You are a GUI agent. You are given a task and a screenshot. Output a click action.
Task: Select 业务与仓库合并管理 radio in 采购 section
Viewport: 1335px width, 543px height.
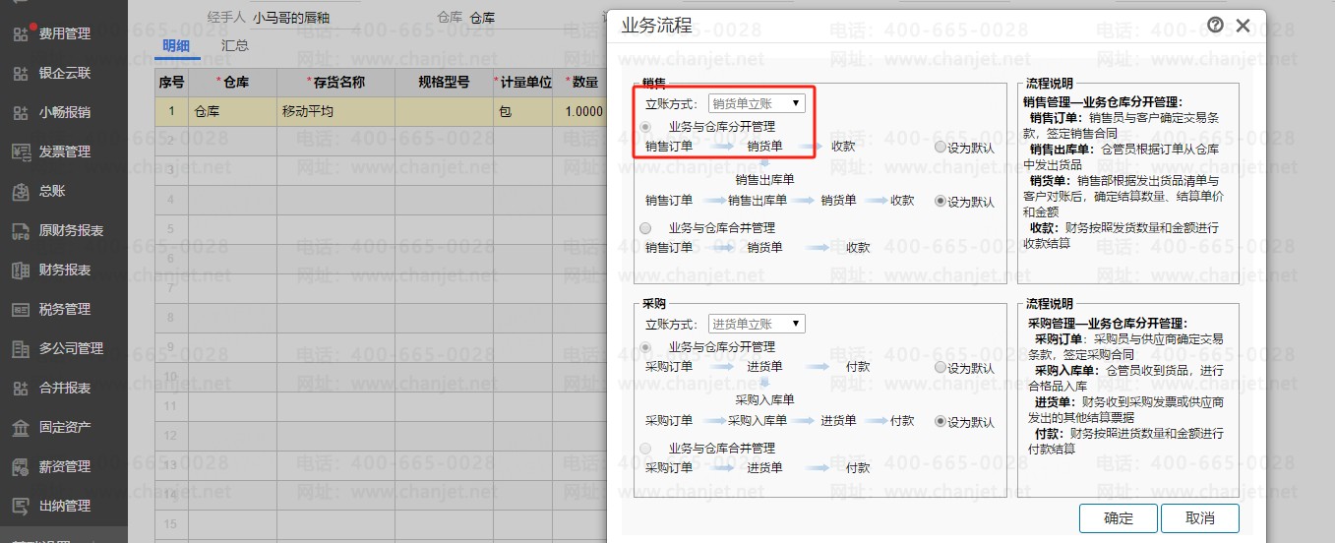point(645,449)
